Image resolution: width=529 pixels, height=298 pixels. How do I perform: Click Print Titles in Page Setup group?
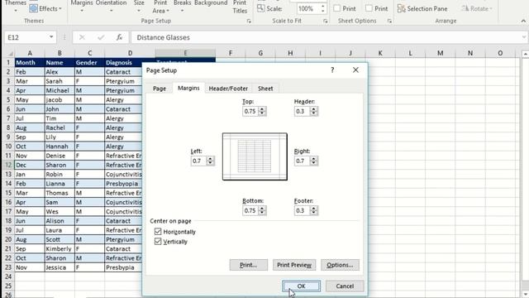[x=240, y=7]
